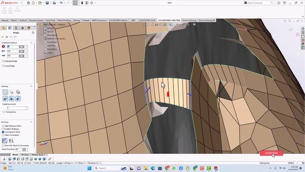Click the Undo icon in the top toolbar

pyautogui.click(x=61, y=3)
